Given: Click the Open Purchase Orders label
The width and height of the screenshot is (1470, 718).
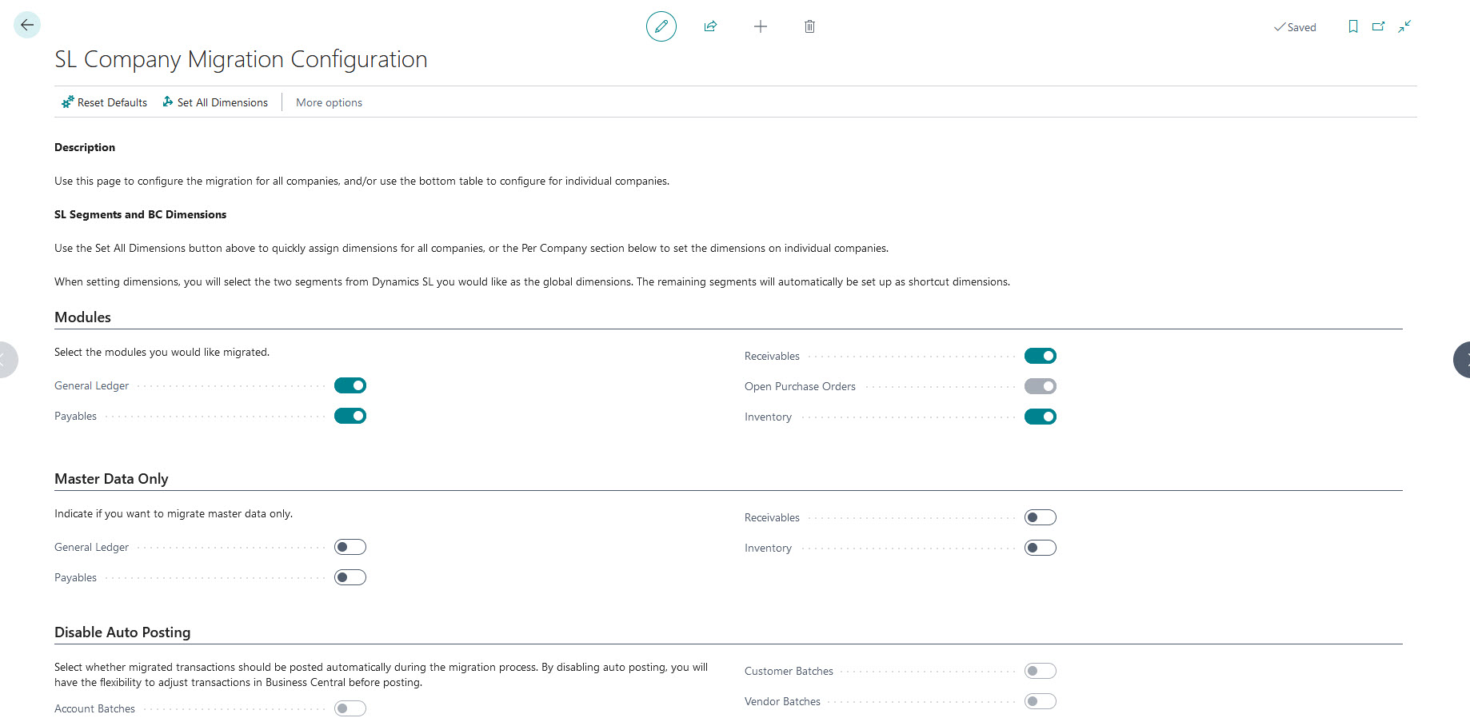Looking at the screenshot, I should coord(800,386).
